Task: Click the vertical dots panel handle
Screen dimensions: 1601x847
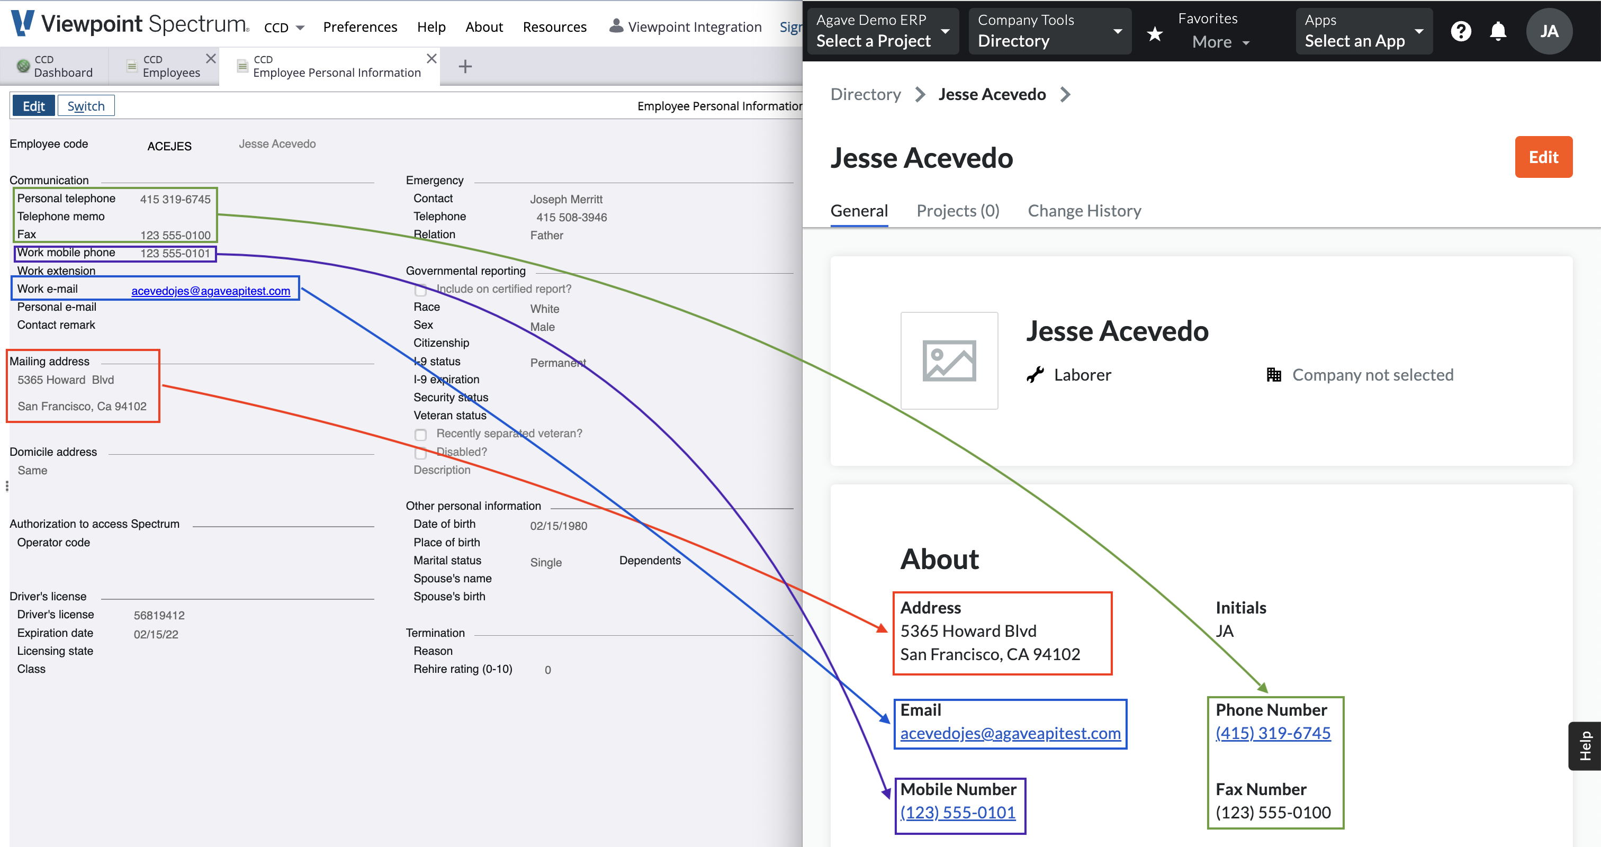Action: pyautogui.click(x=7, y=486)
